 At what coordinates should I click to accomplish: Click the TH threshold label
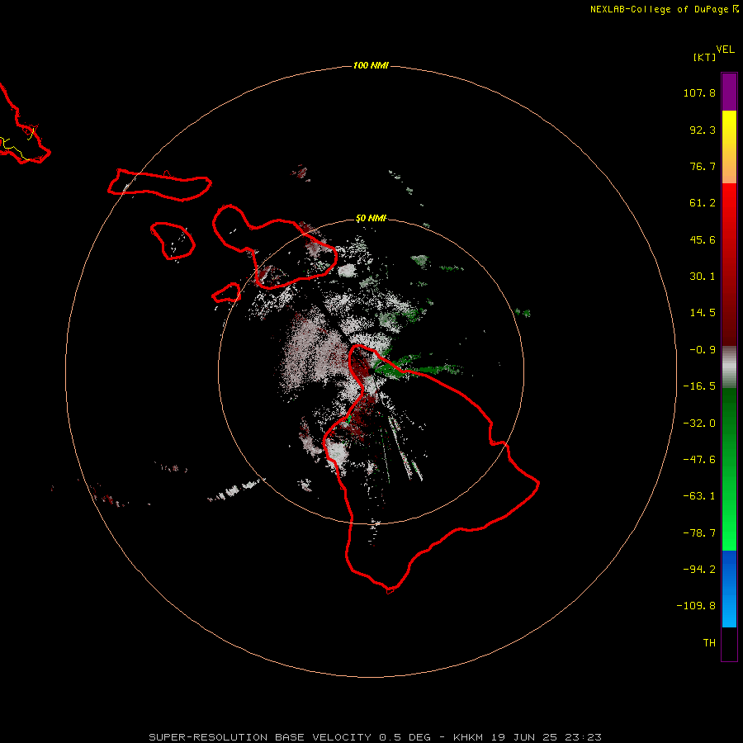tap(709, 642)
